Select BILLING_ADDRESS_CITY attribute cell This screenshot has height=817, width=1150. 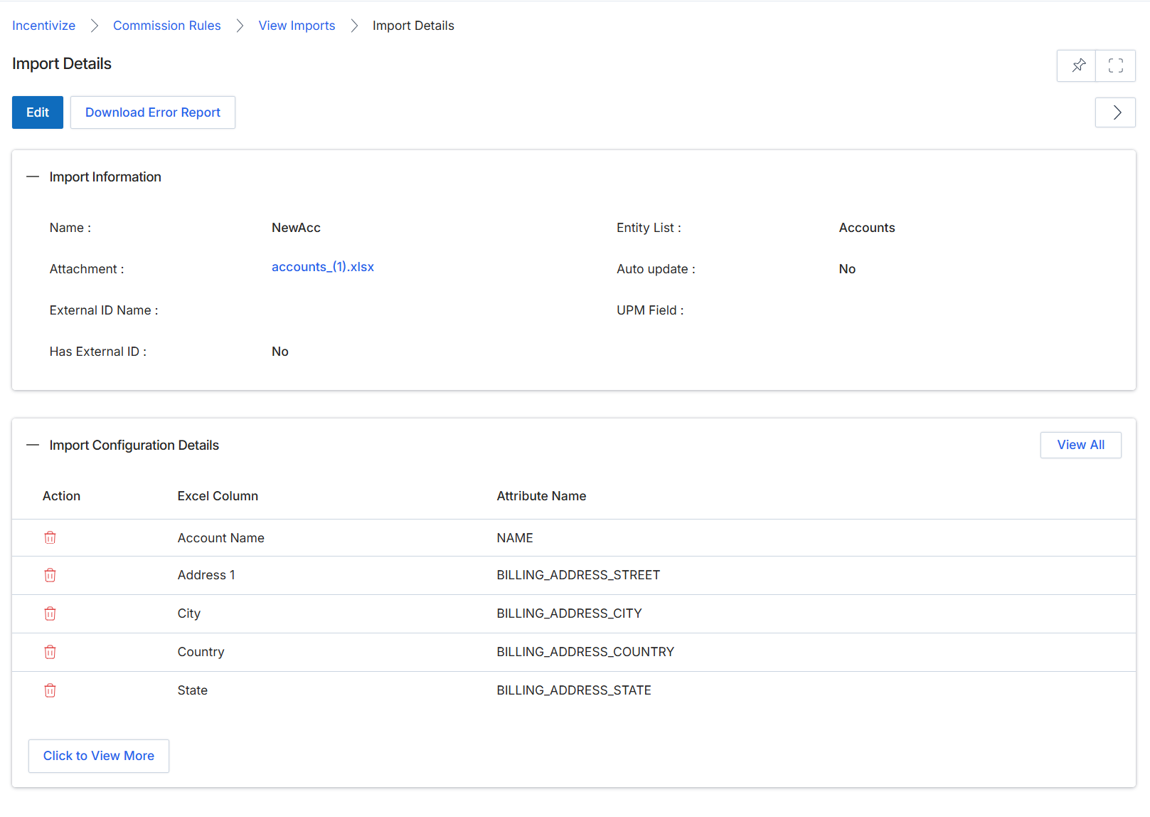click(569, 613)
